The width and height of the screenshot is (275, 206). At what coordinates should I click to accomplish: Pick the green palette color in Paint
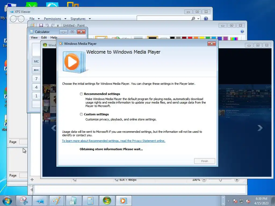[208, 38]
